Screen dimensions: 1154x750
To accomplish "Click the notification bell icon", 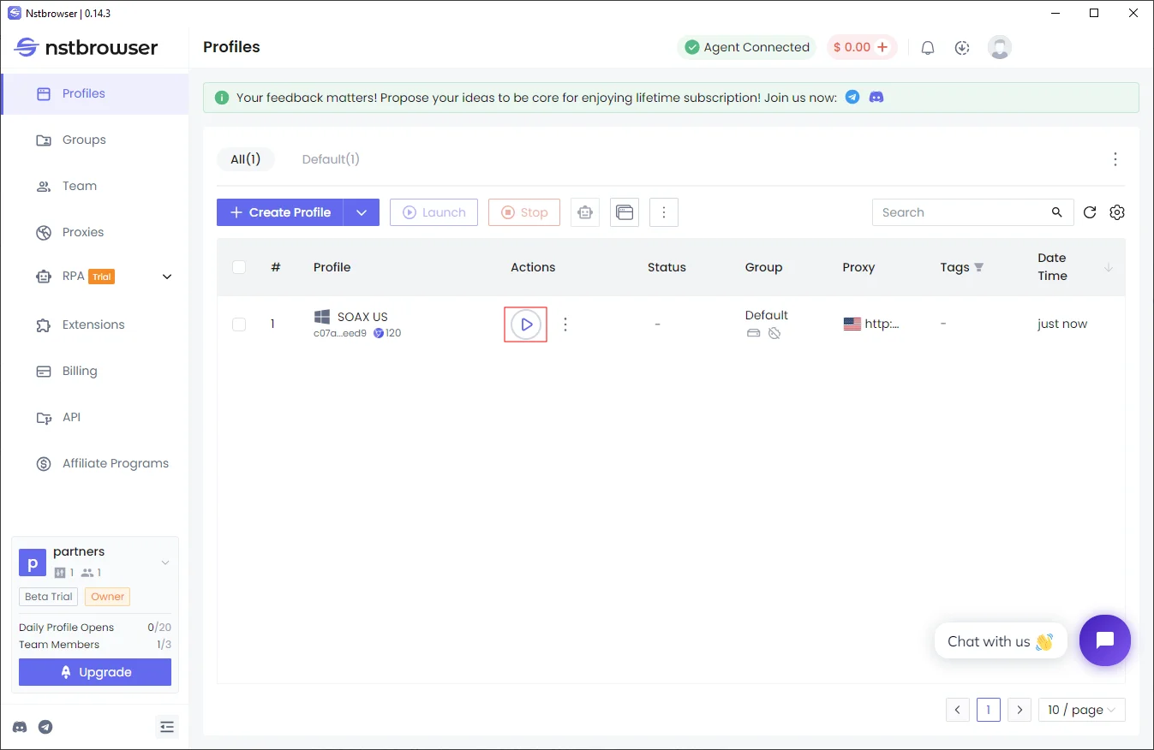I will click(x=927, y=48).
